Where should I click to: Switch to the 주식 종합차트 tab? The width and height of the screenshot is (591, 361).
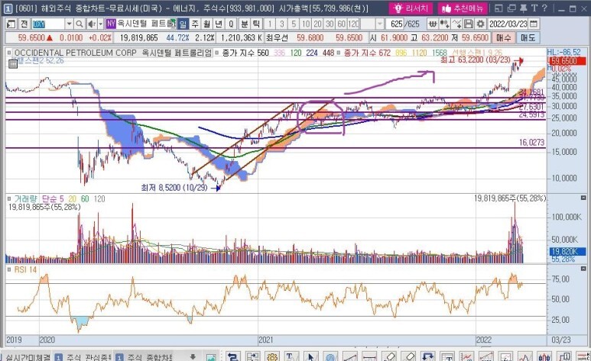144,357
